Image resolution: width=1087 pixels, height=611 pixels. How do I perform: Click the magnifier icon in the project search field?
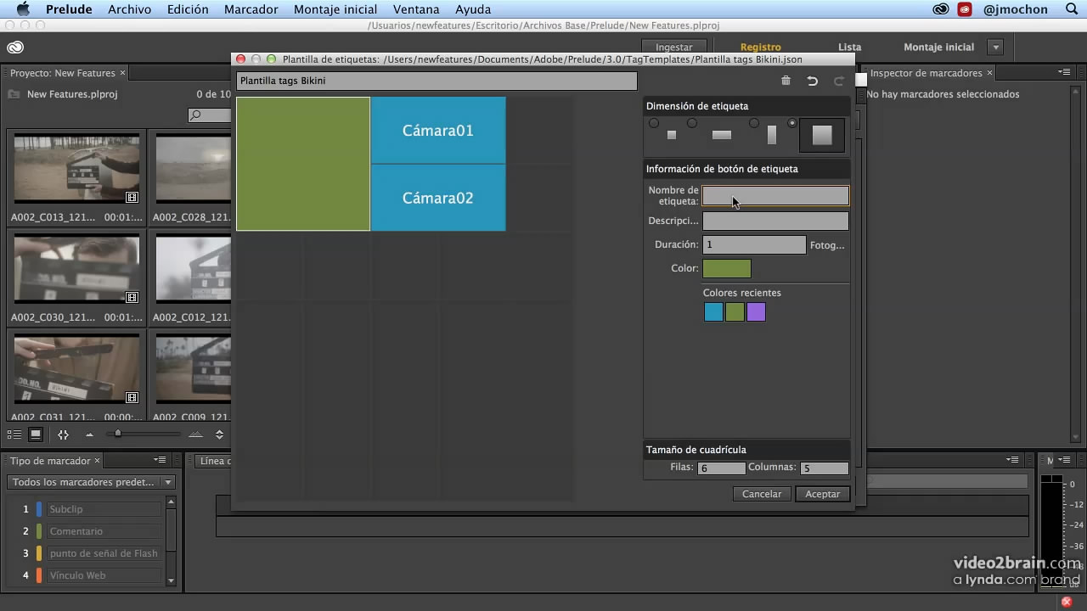196,115
